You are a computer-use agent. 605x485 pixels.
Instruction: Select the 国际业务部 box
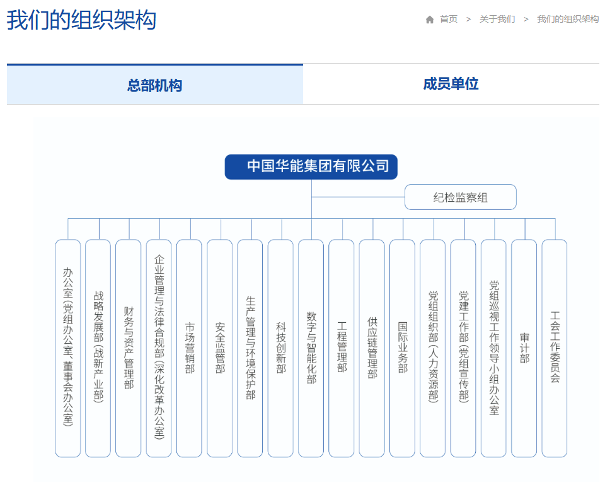point(403,348)
